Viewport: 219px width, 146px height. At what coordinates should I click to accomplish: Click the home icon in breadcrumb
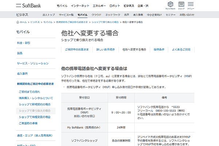pyautogui.click(x=18, y=22)
